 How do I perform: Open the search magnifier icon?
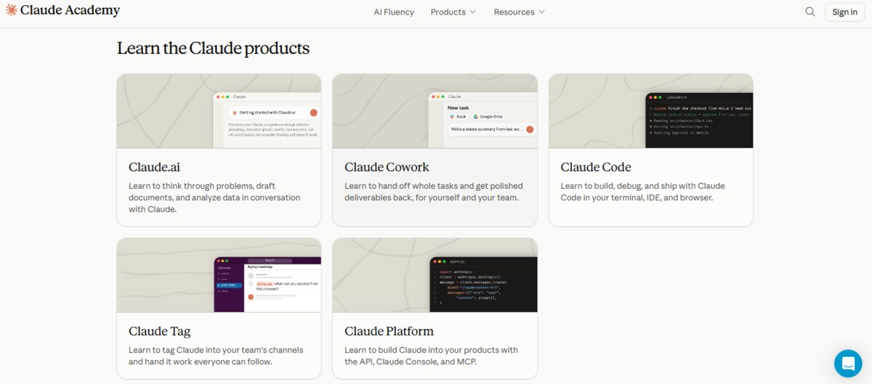(810, 12)
